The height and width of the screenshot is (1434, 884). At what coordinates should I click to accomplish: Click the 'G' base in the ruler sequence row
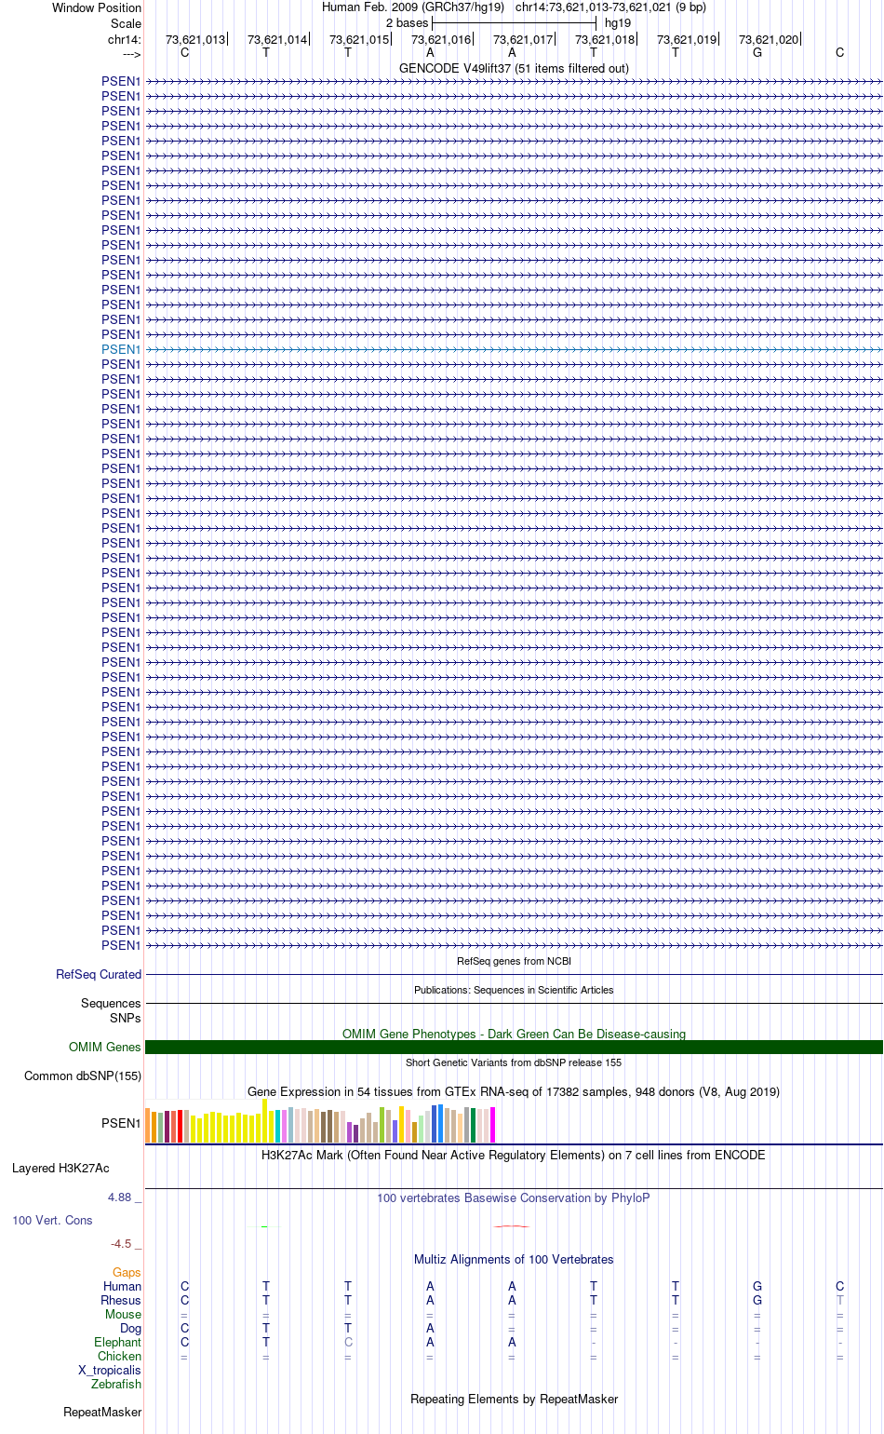(757, 52)
